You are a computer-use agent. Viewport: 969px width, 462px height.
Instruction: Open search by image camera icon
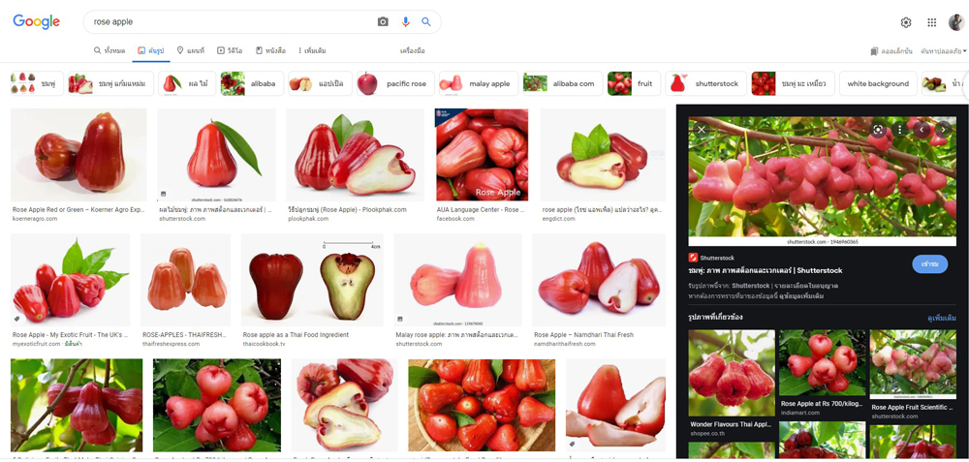(x=383, y=21)
